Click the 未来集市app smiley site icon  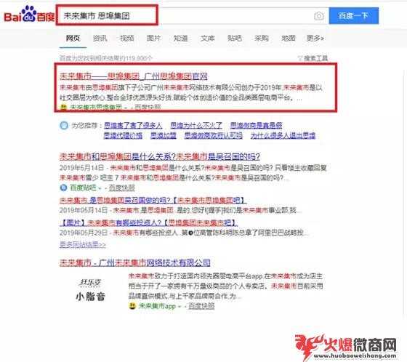(x=132, y=305)
